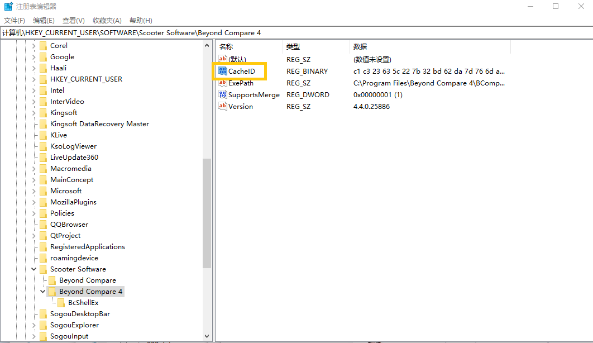Open the 文件(F) menu
Image resolution: width=593 pixels, height=343 pixels.
tap(15, 21)
